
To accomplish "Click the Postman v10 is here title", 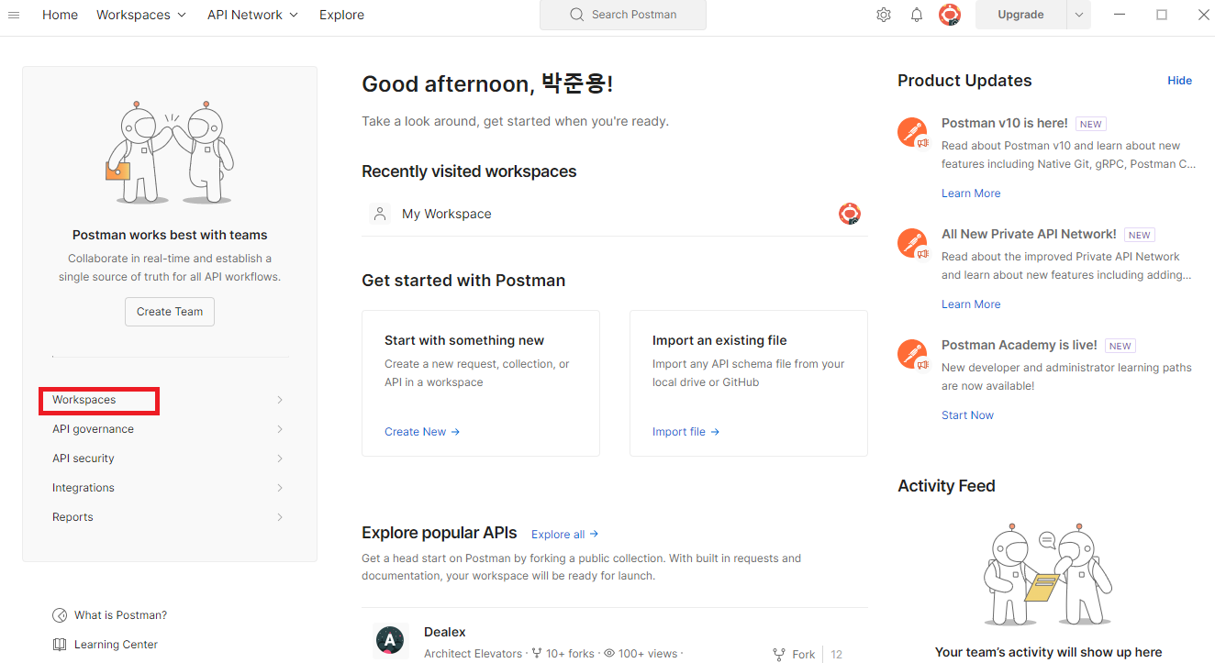I will click(1004, 123).
